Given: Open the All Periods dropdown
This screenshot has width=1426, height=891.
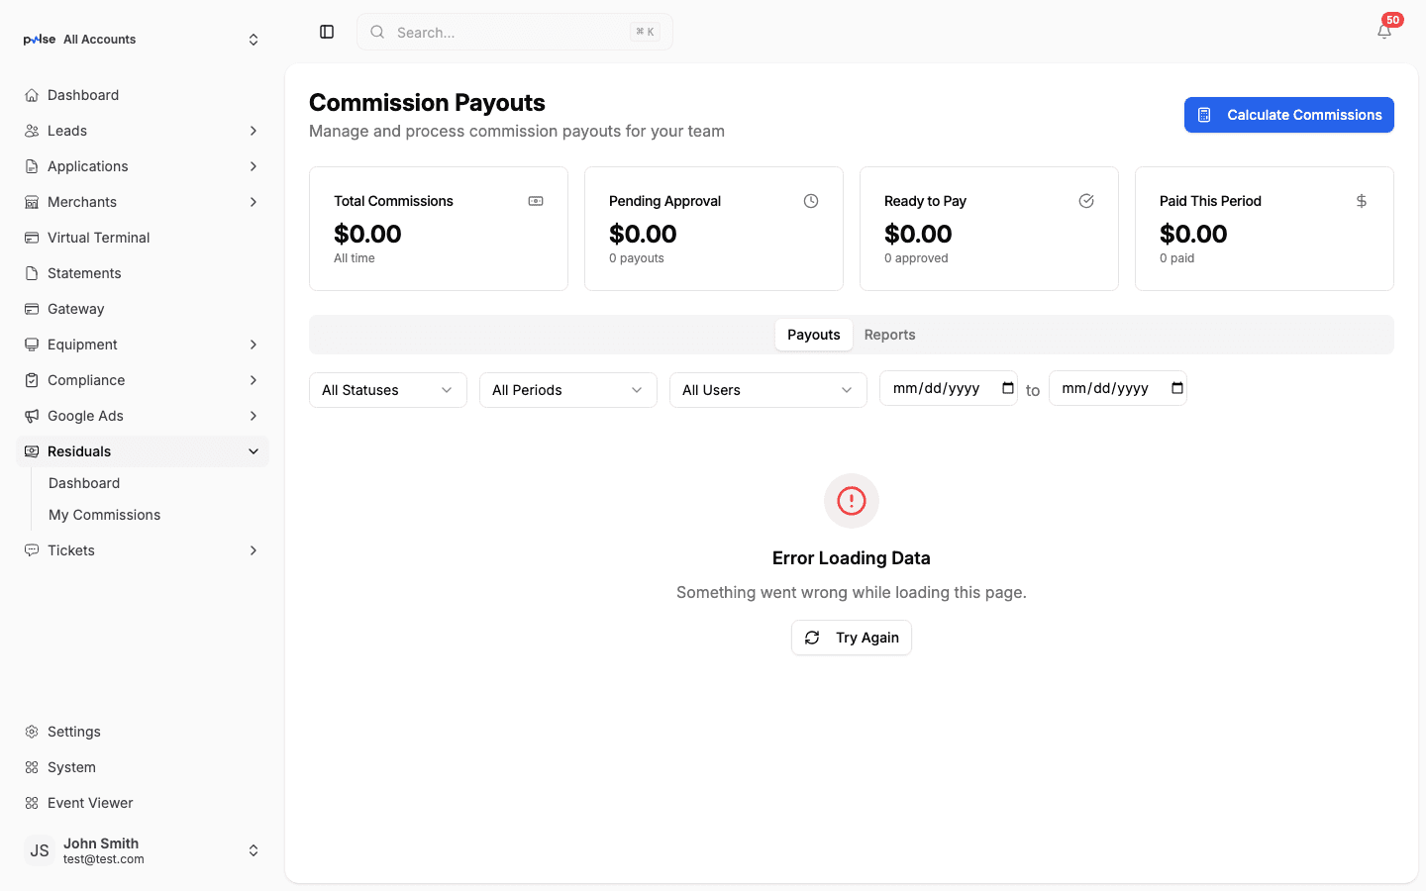Looking at the screenshot, I should point(567,389).
